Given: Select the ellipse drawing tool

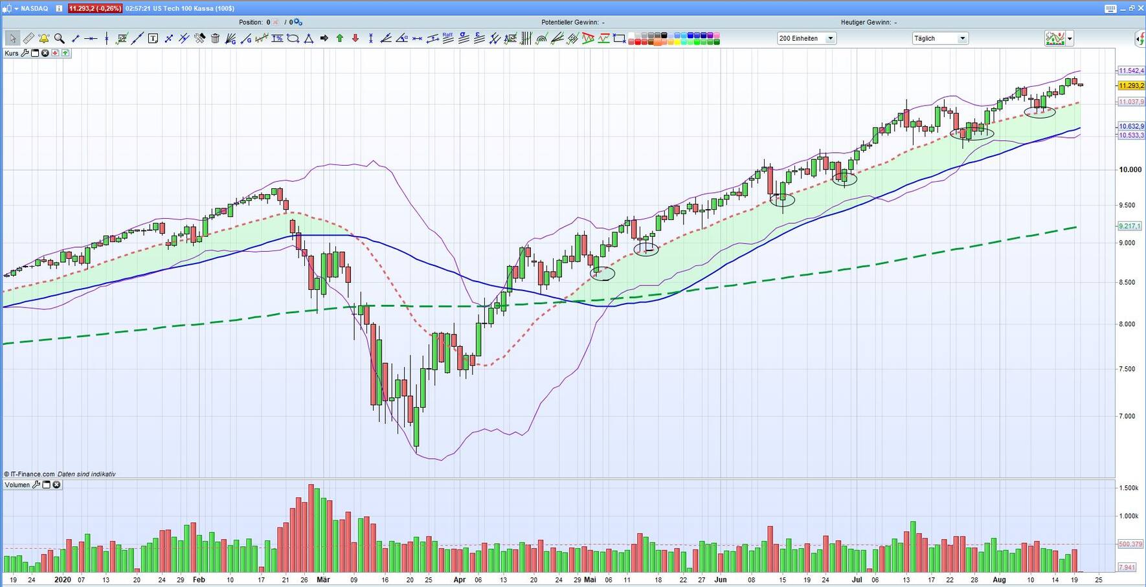Looking at the screenshot, I should tap(293, 38).
